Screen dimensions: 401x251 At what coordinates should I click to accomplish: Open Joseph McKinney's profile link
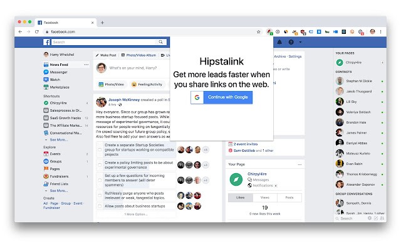[x=124, y=100]
